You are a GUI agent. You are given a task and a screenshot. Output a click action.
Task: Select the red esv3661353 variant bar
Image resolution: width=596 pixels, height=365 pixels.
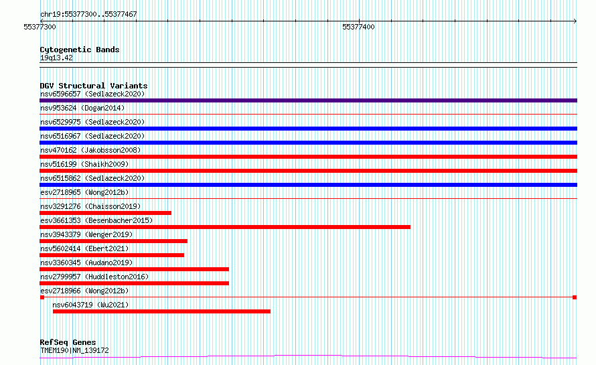pyautogui.click(x=225, y=227)
